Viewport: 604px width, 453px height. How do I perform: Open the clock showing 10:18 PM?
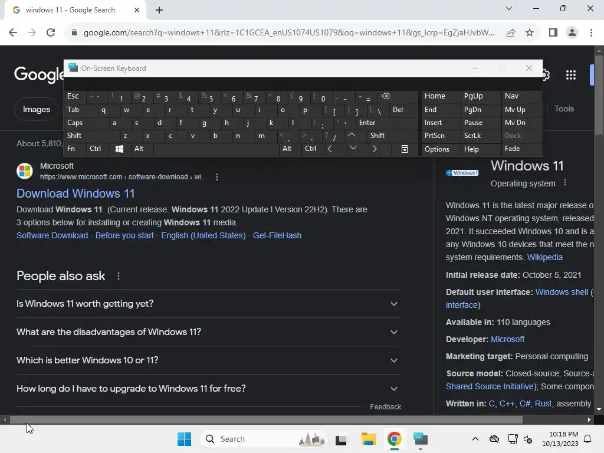pos(560,439)
